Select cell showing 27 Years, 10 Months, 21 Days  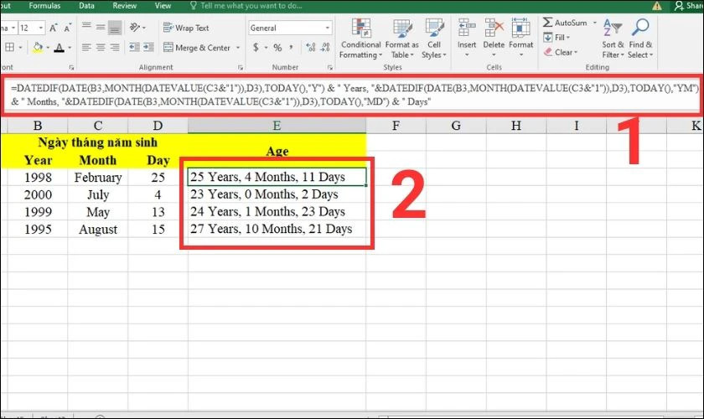(x=277, y=229)
